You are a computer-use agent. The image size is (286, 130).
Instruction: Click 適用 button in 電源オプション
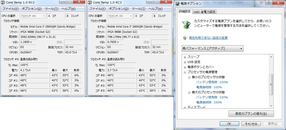pyautogui.click(x=273, y=124)
